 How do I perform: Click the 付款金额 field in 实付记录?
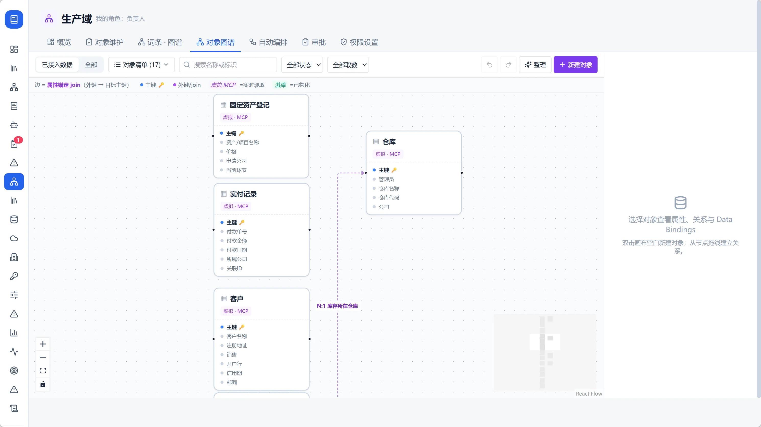click(237, 241)
